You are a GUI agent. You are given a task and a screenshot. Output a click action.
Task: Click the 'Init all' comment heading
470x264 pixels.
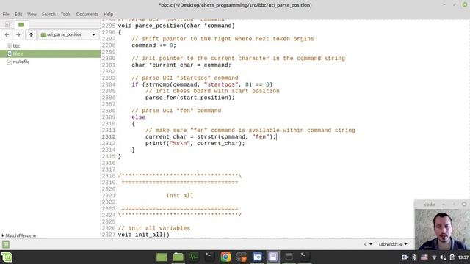(180, 196)
